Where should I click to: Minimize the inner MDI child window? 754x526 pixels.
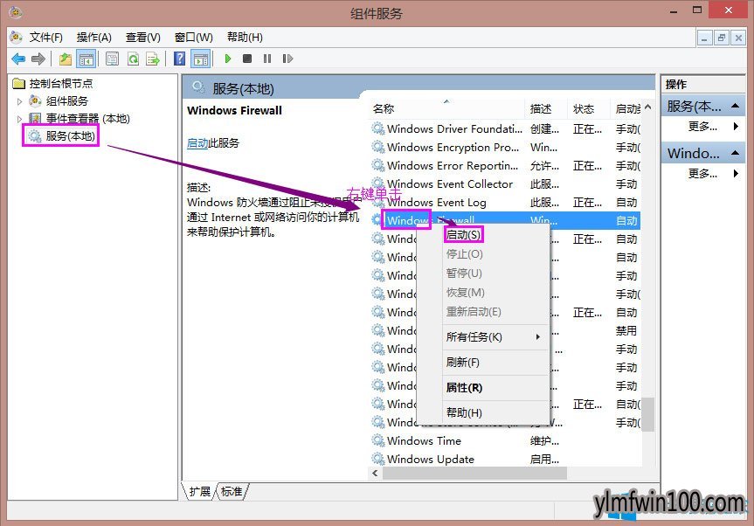(x=704, y=38)
